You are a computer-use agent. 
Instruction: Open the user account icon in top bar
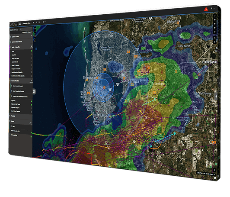pyautogui.click(x=211, y=9)
